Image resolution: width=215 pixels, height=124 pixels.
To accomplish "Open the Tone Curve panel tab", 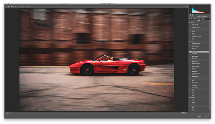I will click(x=191, y=19).
